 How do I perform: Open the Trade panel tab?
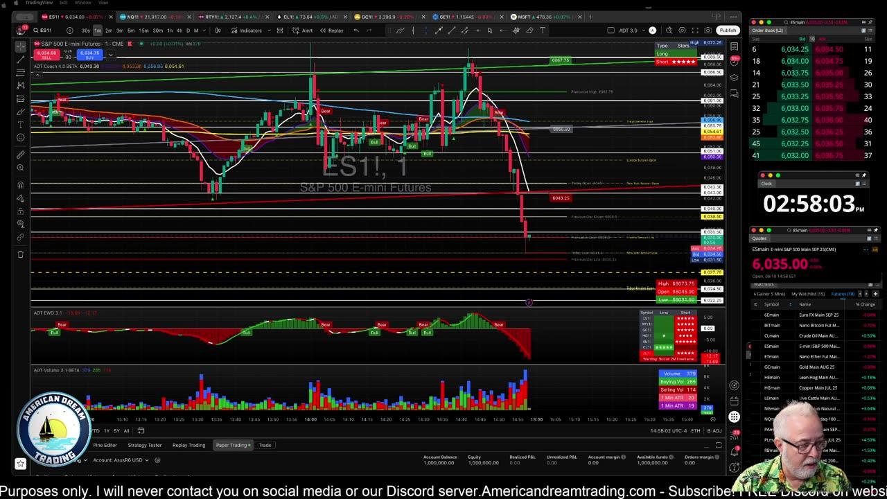(x=265, y=445)
